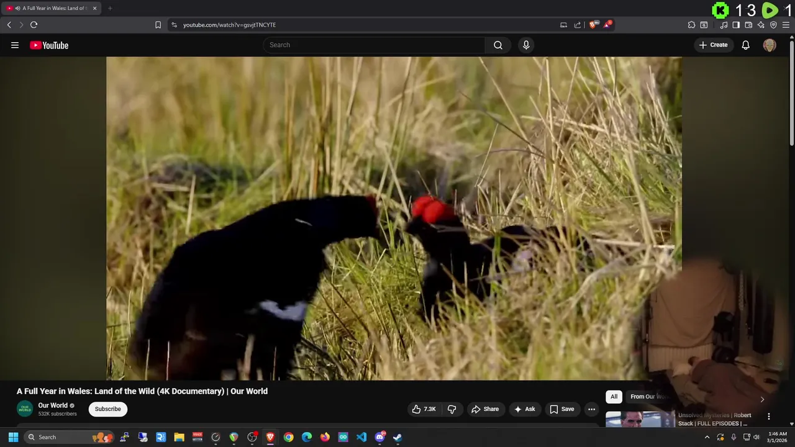Open tab search icon in toolbar
The height and width of the screenshot is (447, 795).
point(704,25)
